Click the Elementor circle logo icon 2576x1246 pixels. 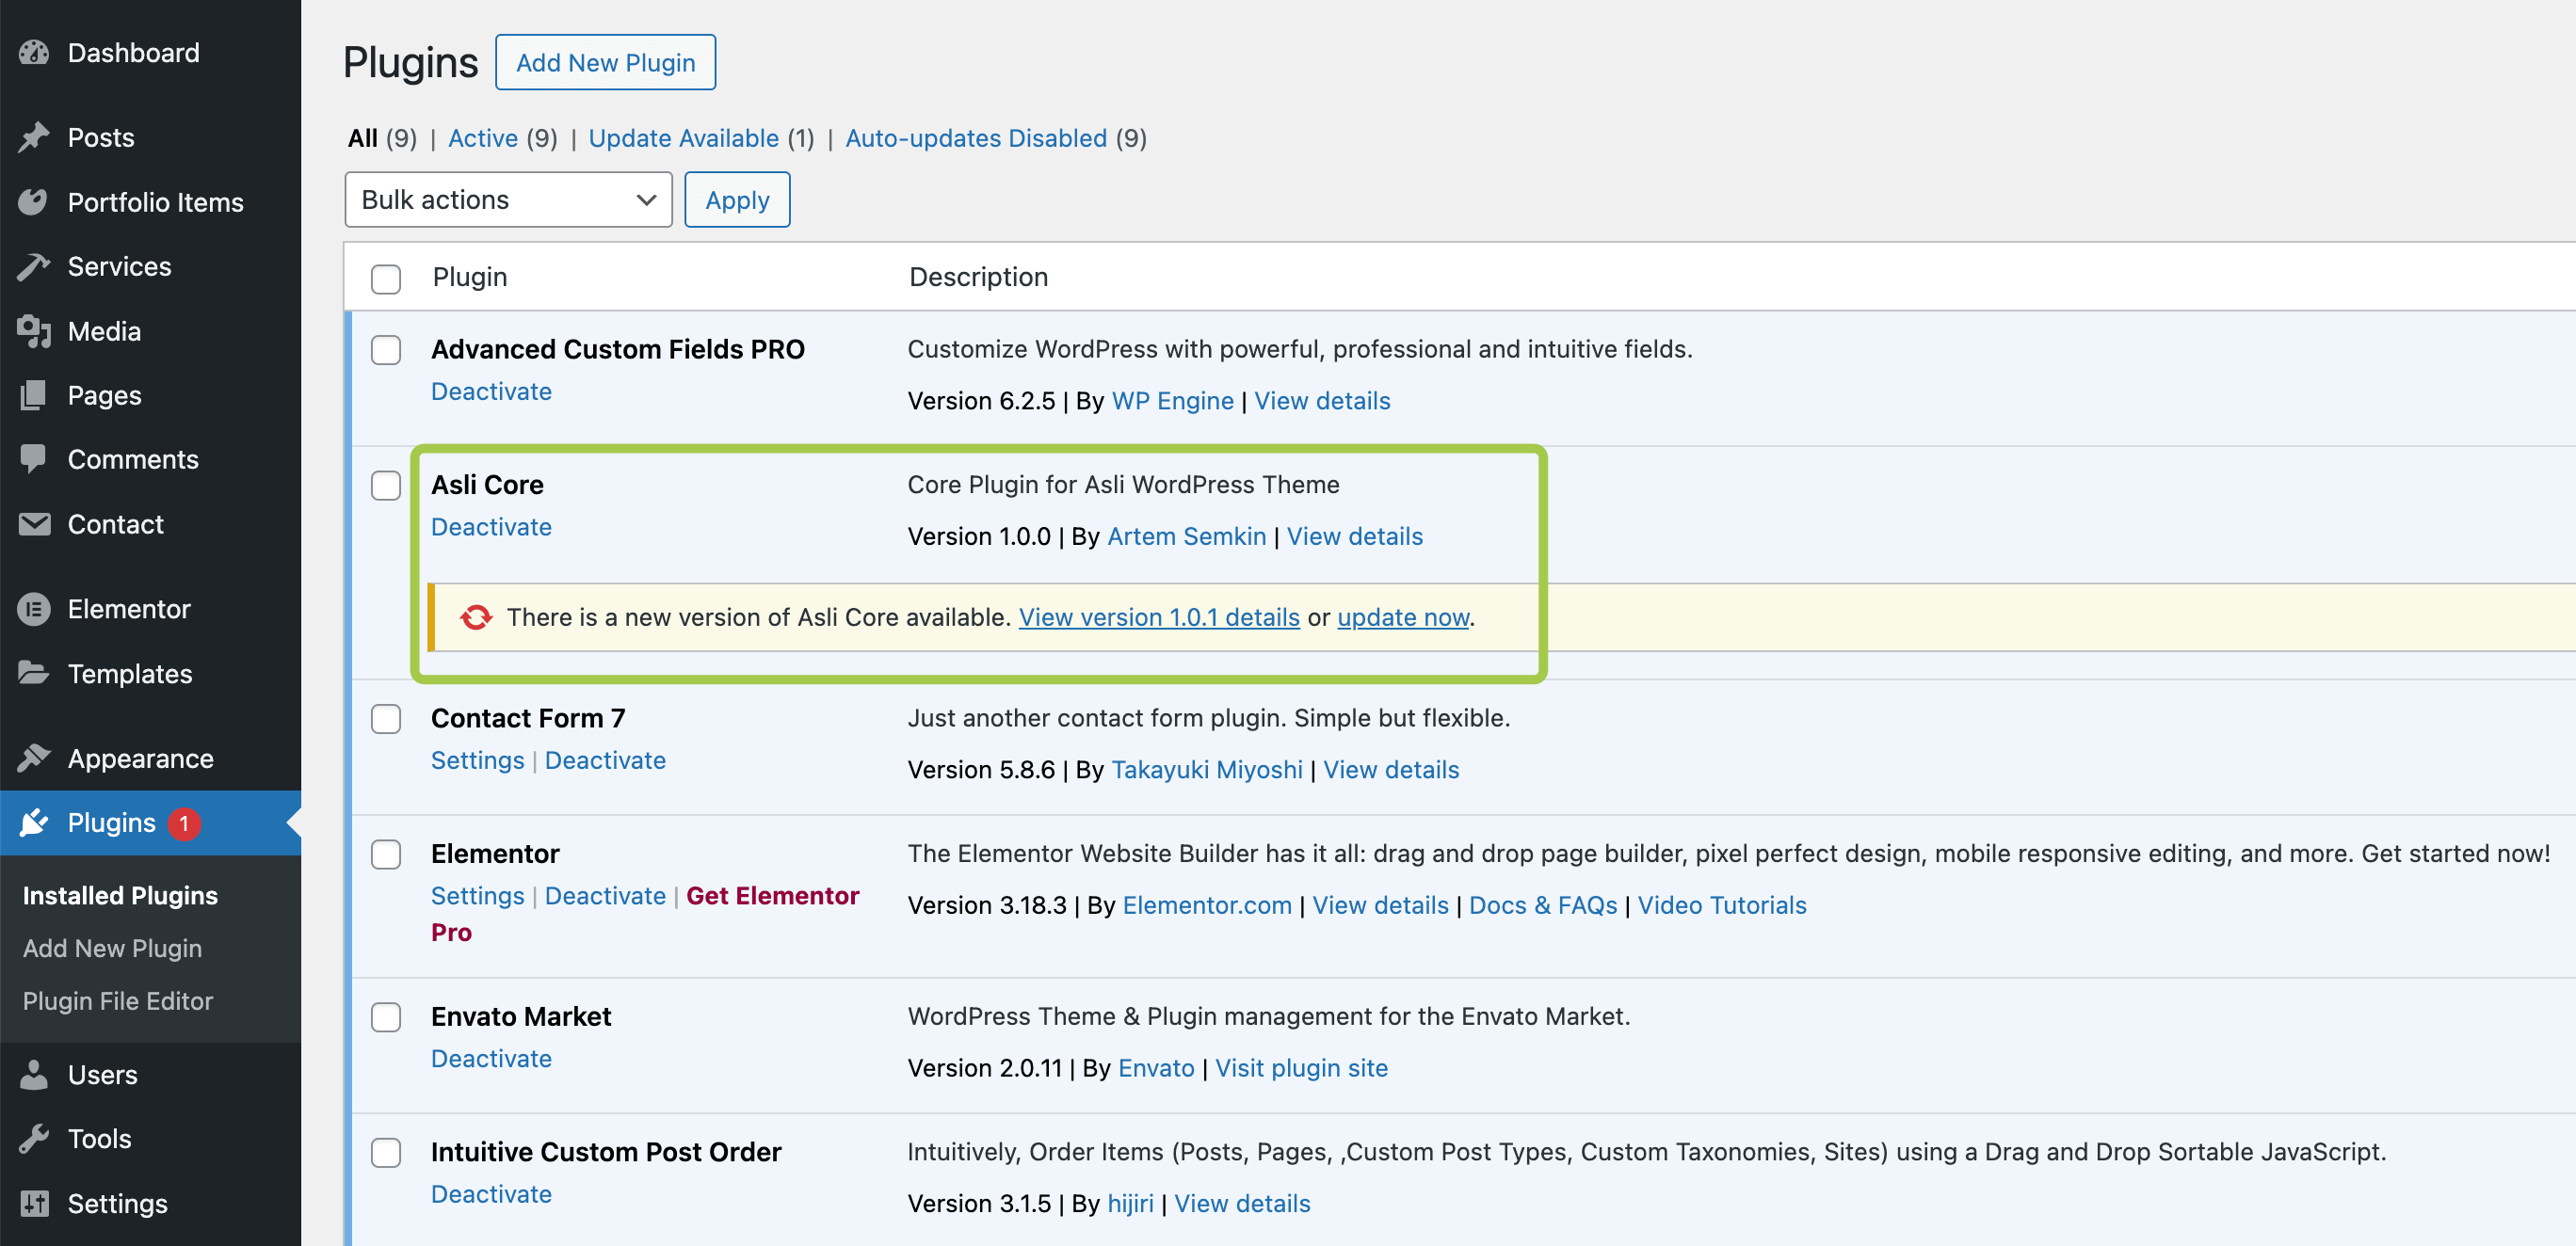tap(34, 609)
